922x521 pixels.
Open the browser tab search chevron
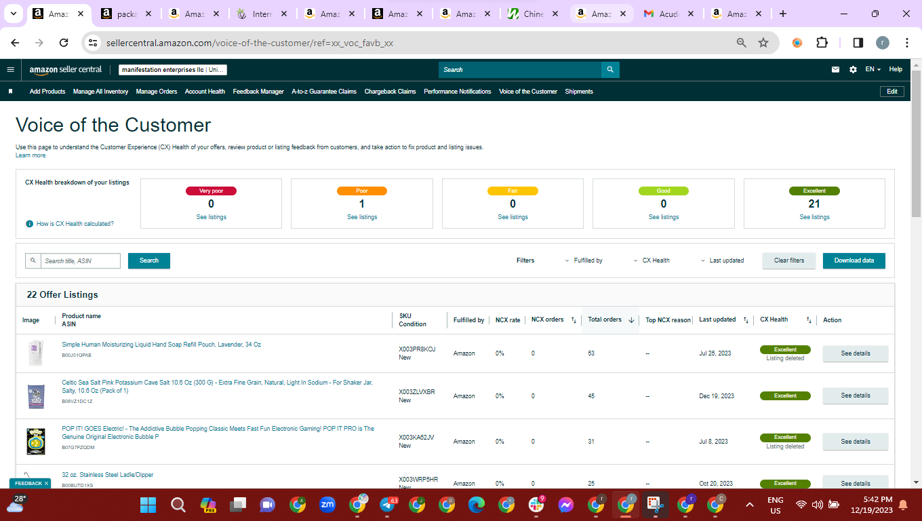(13, 14)
